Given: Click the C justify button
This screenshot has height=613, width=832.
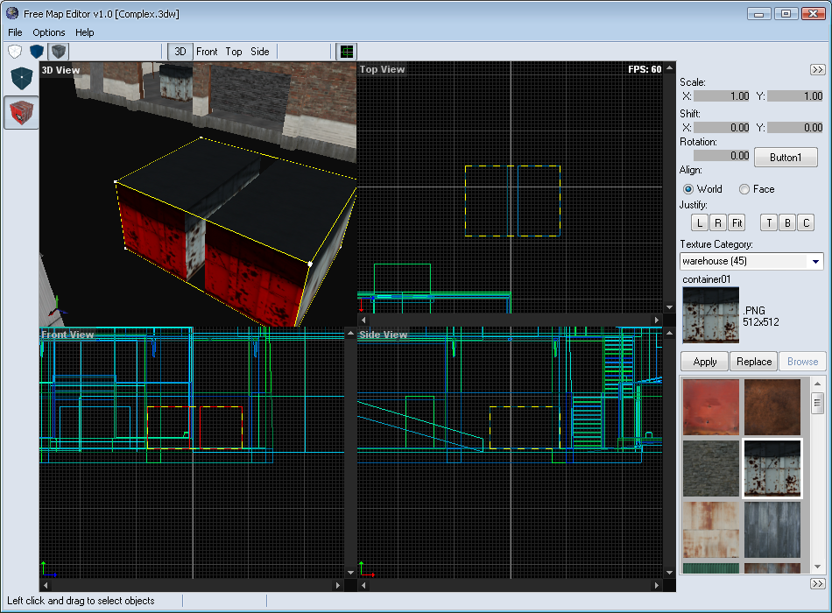Looking at the screenshot, I should [807, 223].
